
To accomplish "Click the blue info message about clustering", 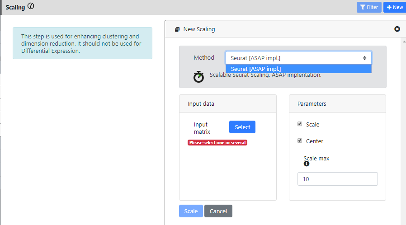I will pos(83,43).
